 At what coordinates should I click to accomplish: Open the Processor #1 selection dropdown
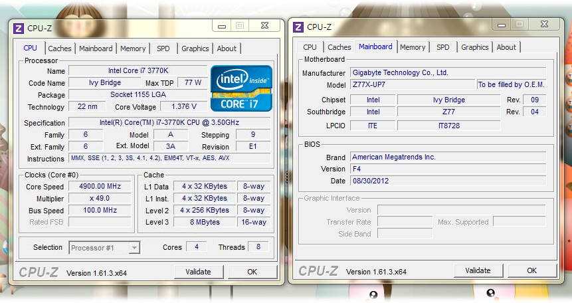(104, 248)
